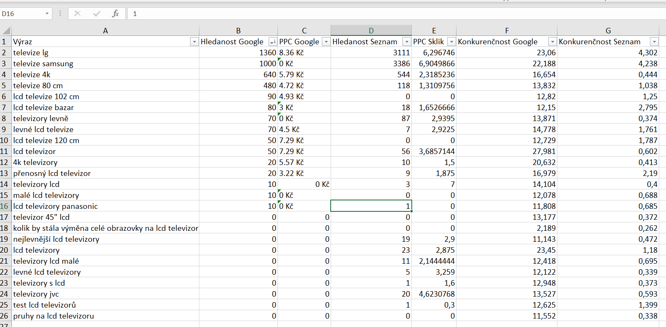
Task: Open the PPC Google filter dropdown
Action: coord(326,42)
